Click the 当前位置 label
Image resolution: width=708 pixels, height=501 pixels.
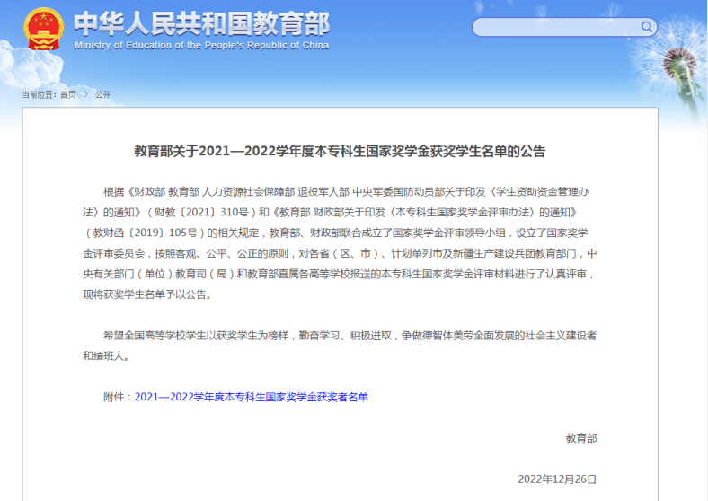tap(39, 94)
